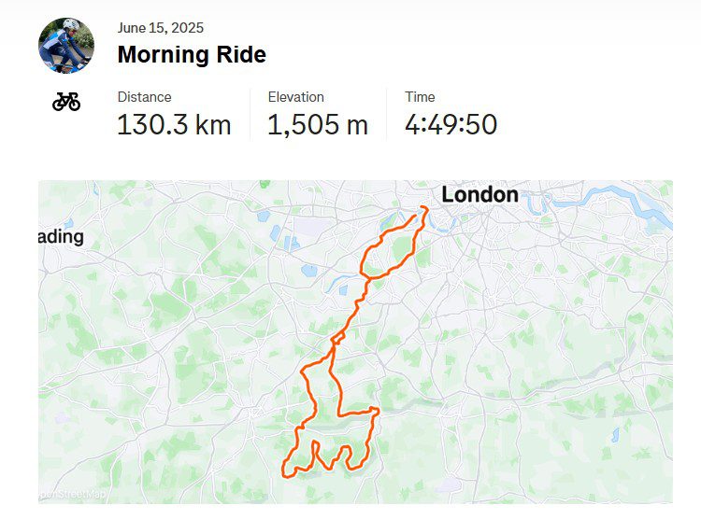The height and width of the screenshot is (519, 701).
Task: Open the Morning Ride activity title
Action: click(192, 55)
